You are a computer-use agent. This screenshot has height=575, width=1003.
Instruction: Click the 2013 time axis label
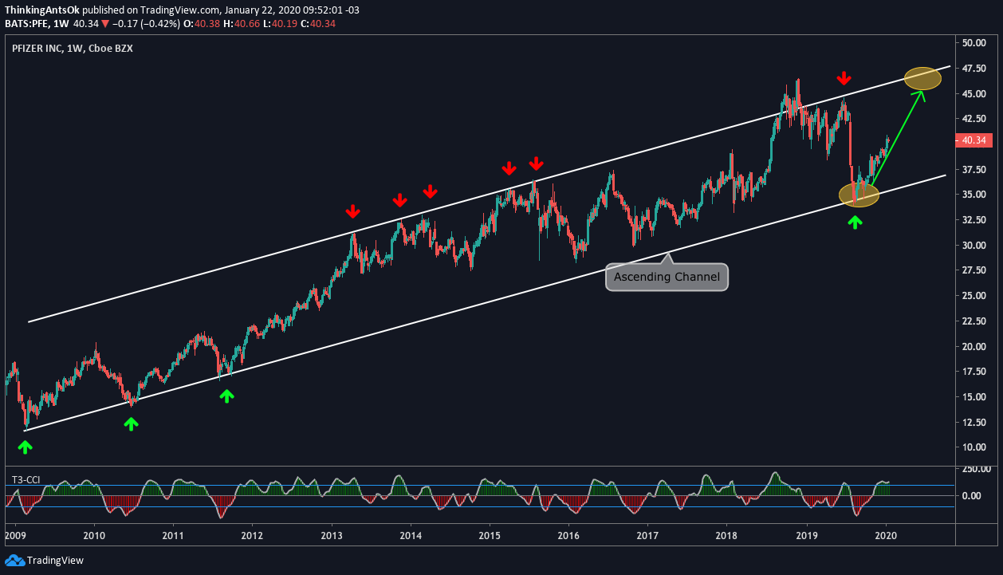click(x=332, y=535)
